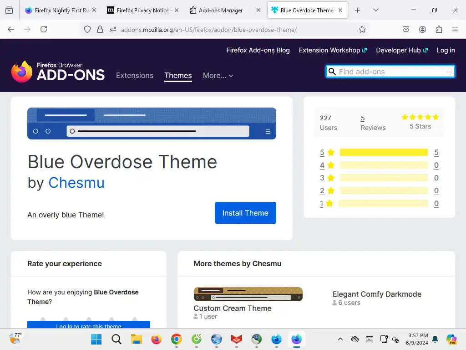Click the Find add-ons search field

(x=390, y=72)
